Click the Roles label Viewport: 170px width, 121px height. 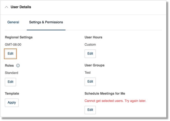[x=9, y=65]
